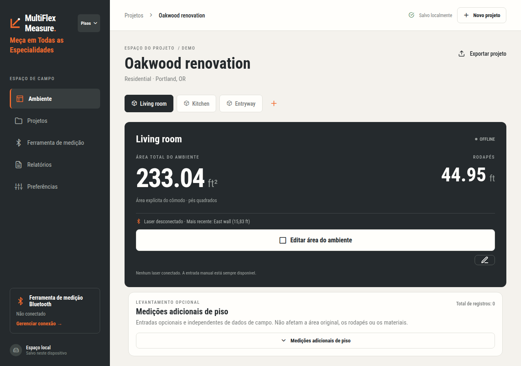Click the Gerenciar conexão link
The width and height of the screenshot is (521, 366).
click(39, 324)
